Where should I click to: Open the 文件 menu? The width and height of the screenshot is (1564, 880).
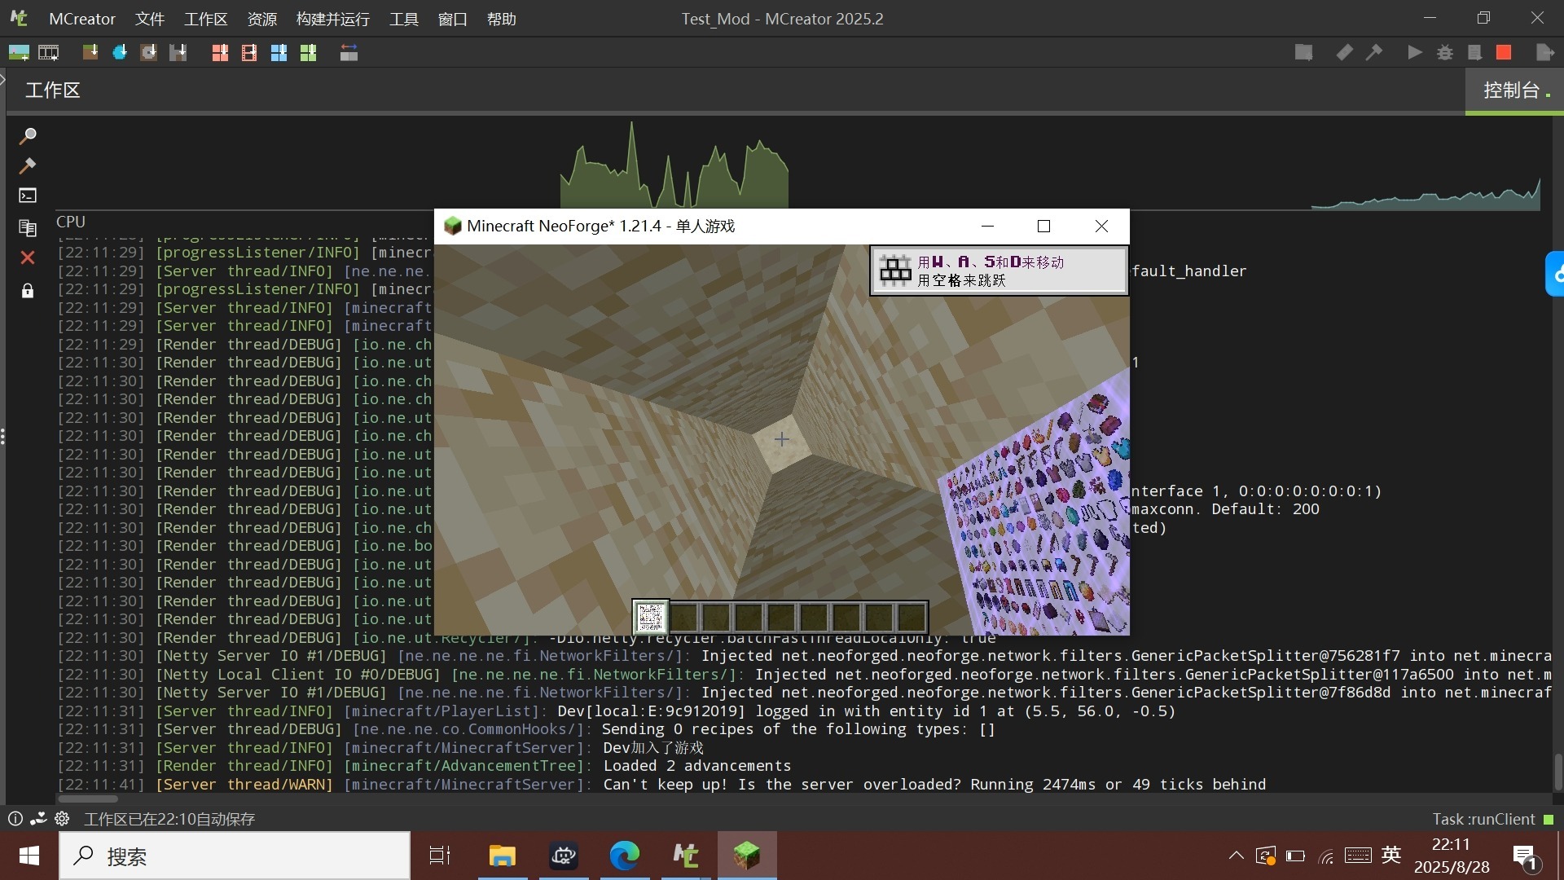[150, 19]
